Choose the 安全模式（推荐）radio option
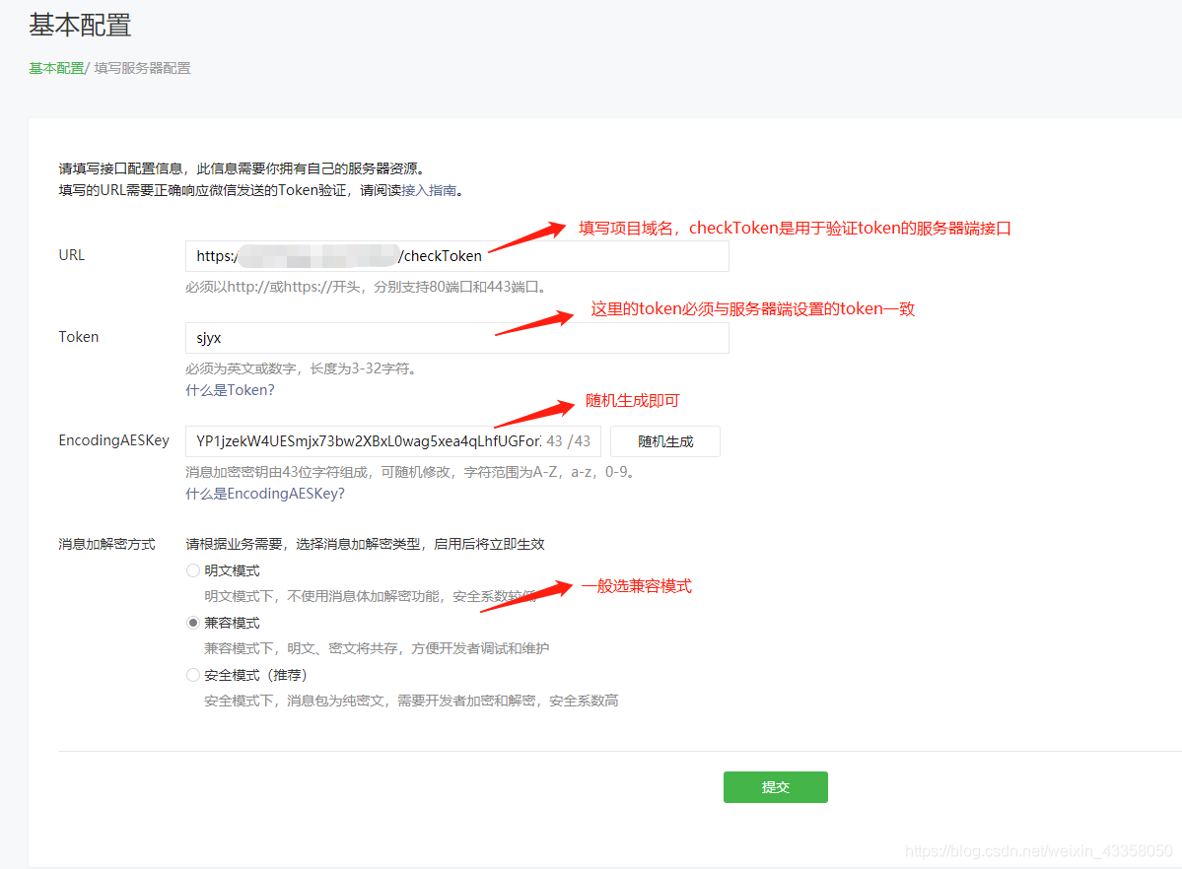 click(193, 675)
